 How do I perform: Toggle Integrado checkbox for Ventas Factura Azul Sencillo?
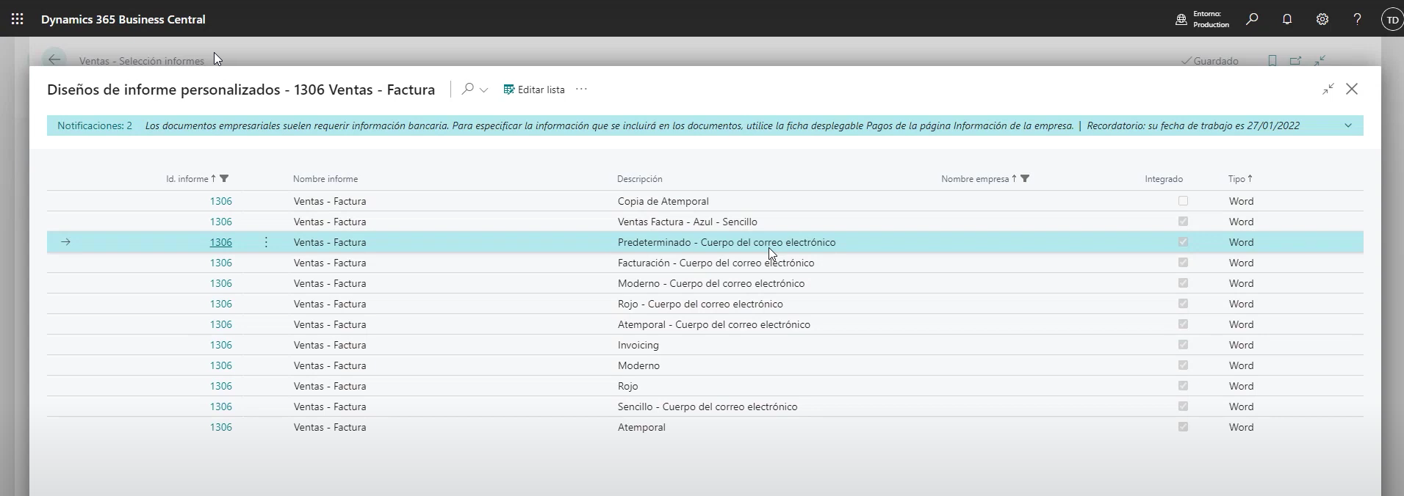click(x=1183, y=222)
